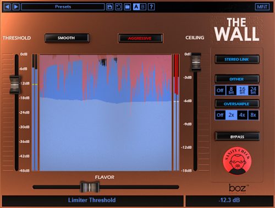The width and height of the screenshot is (275, 208).
Task: Go to the previous preset arrow
Action: [7, 7]
